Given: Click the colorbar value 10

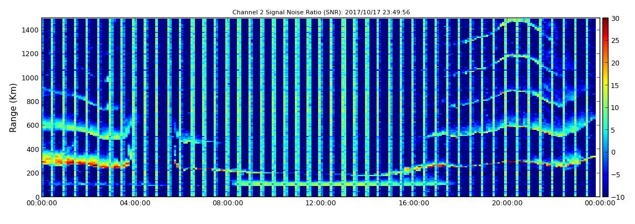Looking at the screenshot, I should point(616,108).
